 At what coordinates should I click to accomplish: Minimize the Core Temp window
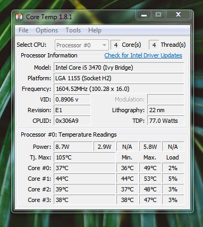(x=143, y=15)
